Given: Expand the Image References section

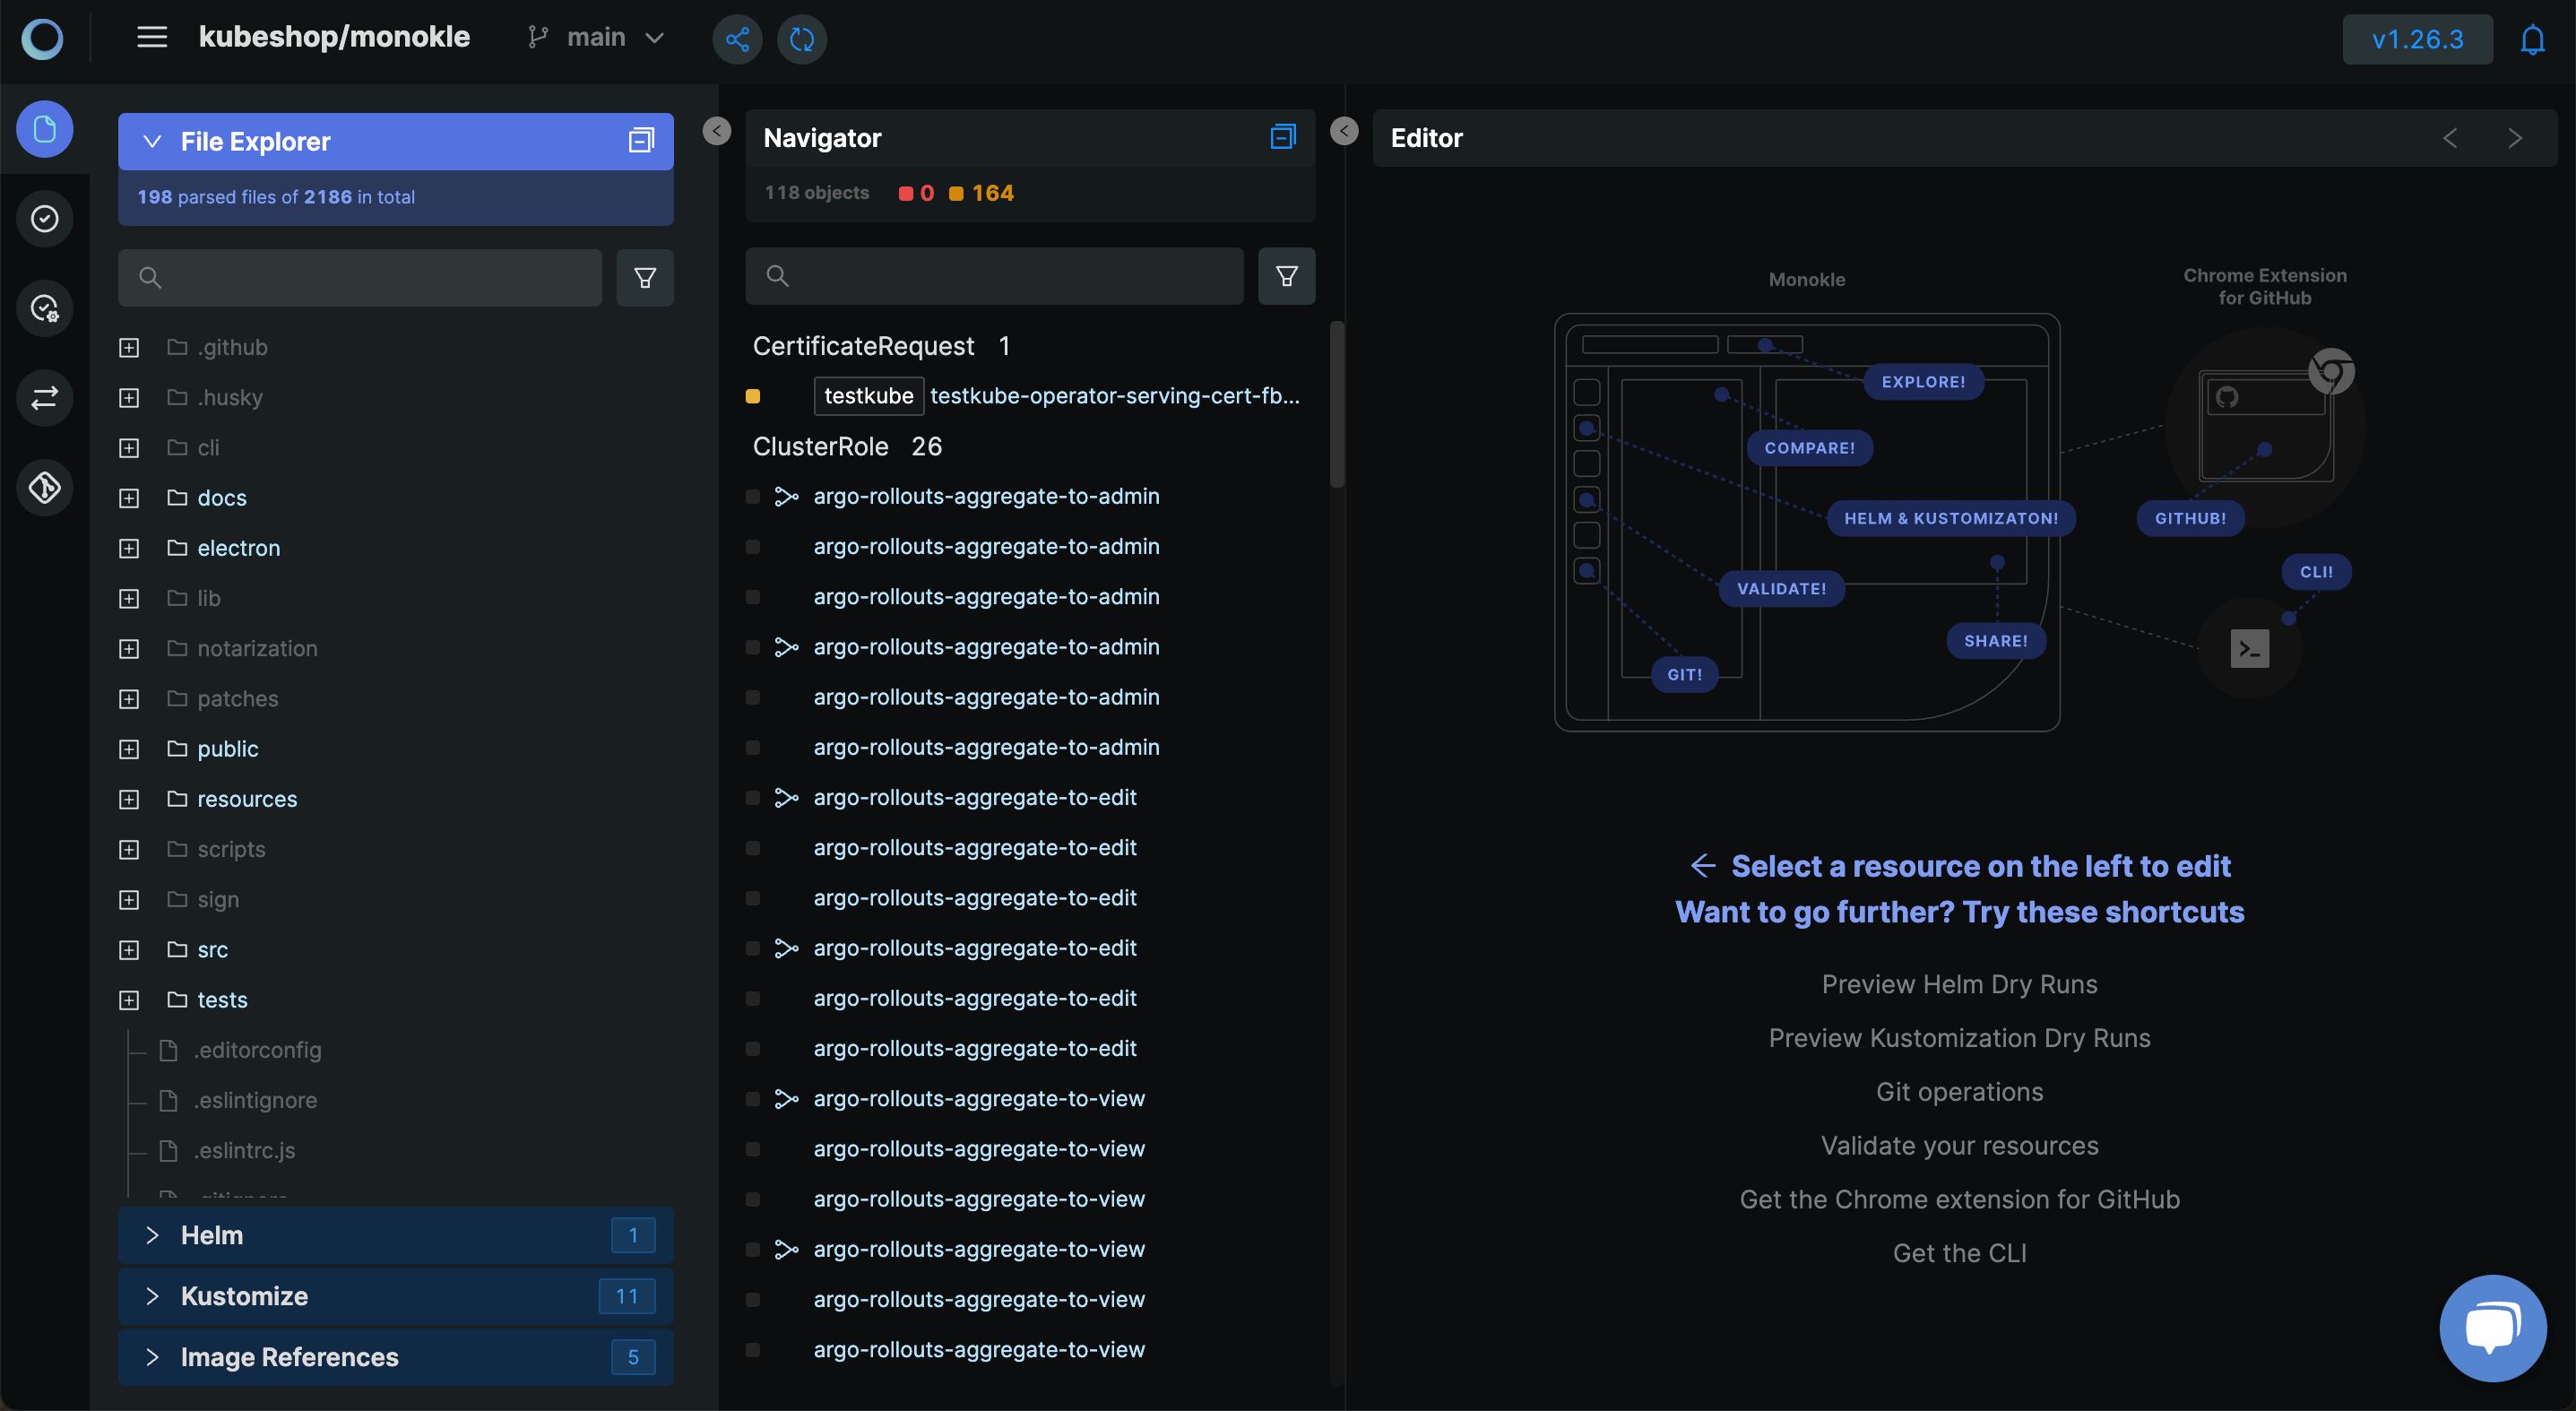Looking at the screenshot, I should pyautogui.click(x=152, y=1357).
